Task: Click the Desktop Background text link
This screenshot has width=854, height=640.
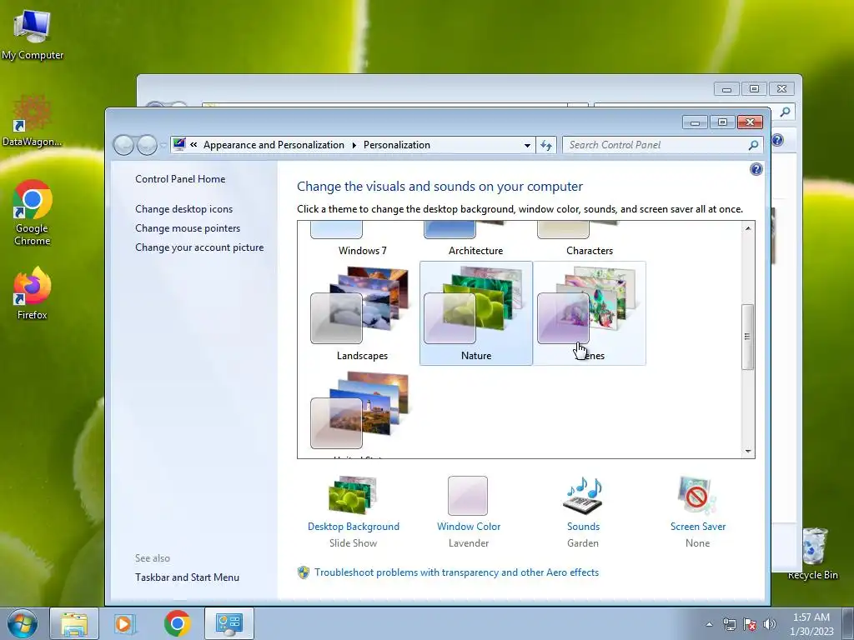Action: (x=354, y=527)
